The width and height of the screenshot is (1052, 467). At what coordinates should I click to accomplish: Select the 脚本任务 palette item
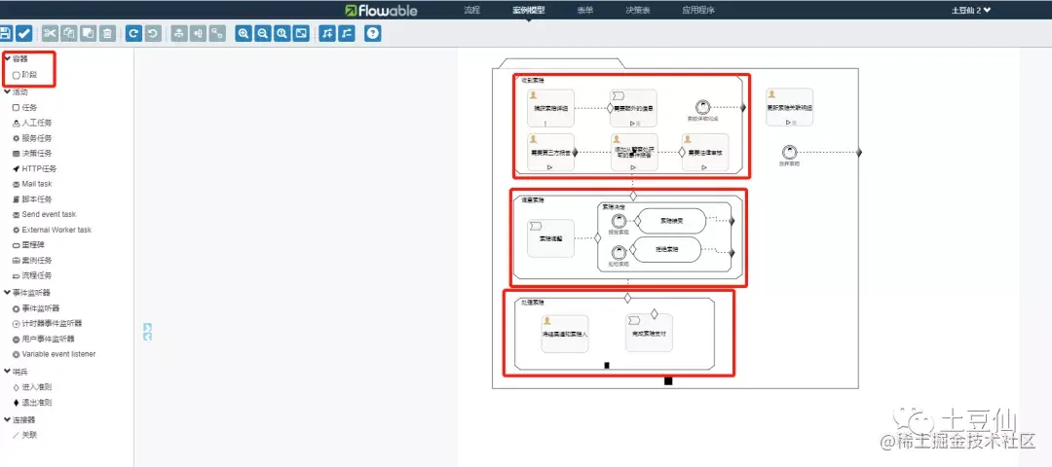click(x=32, y=199)
